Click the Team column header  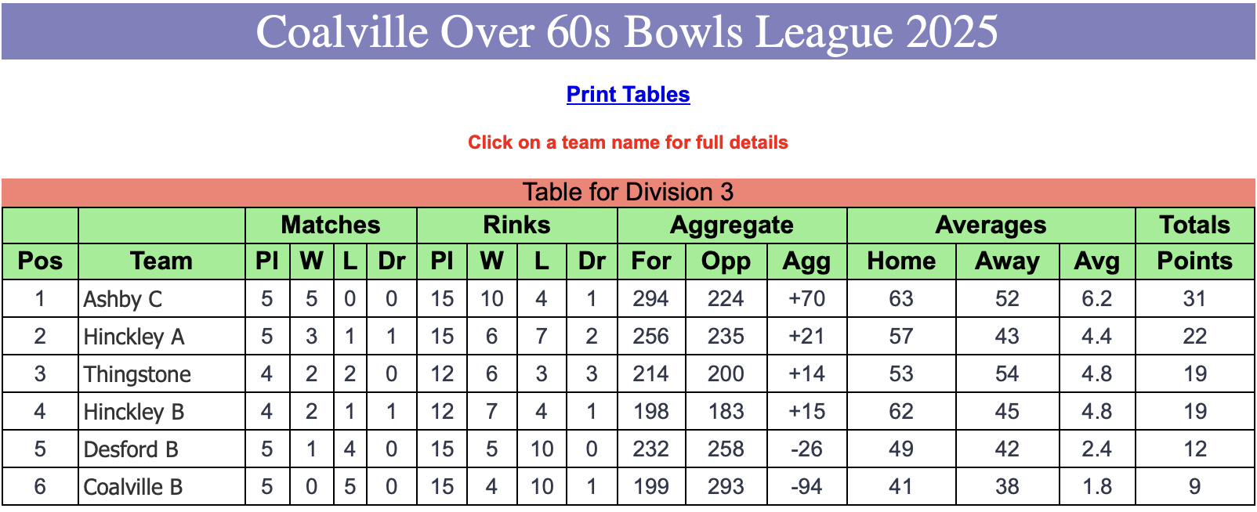[161, 261]
